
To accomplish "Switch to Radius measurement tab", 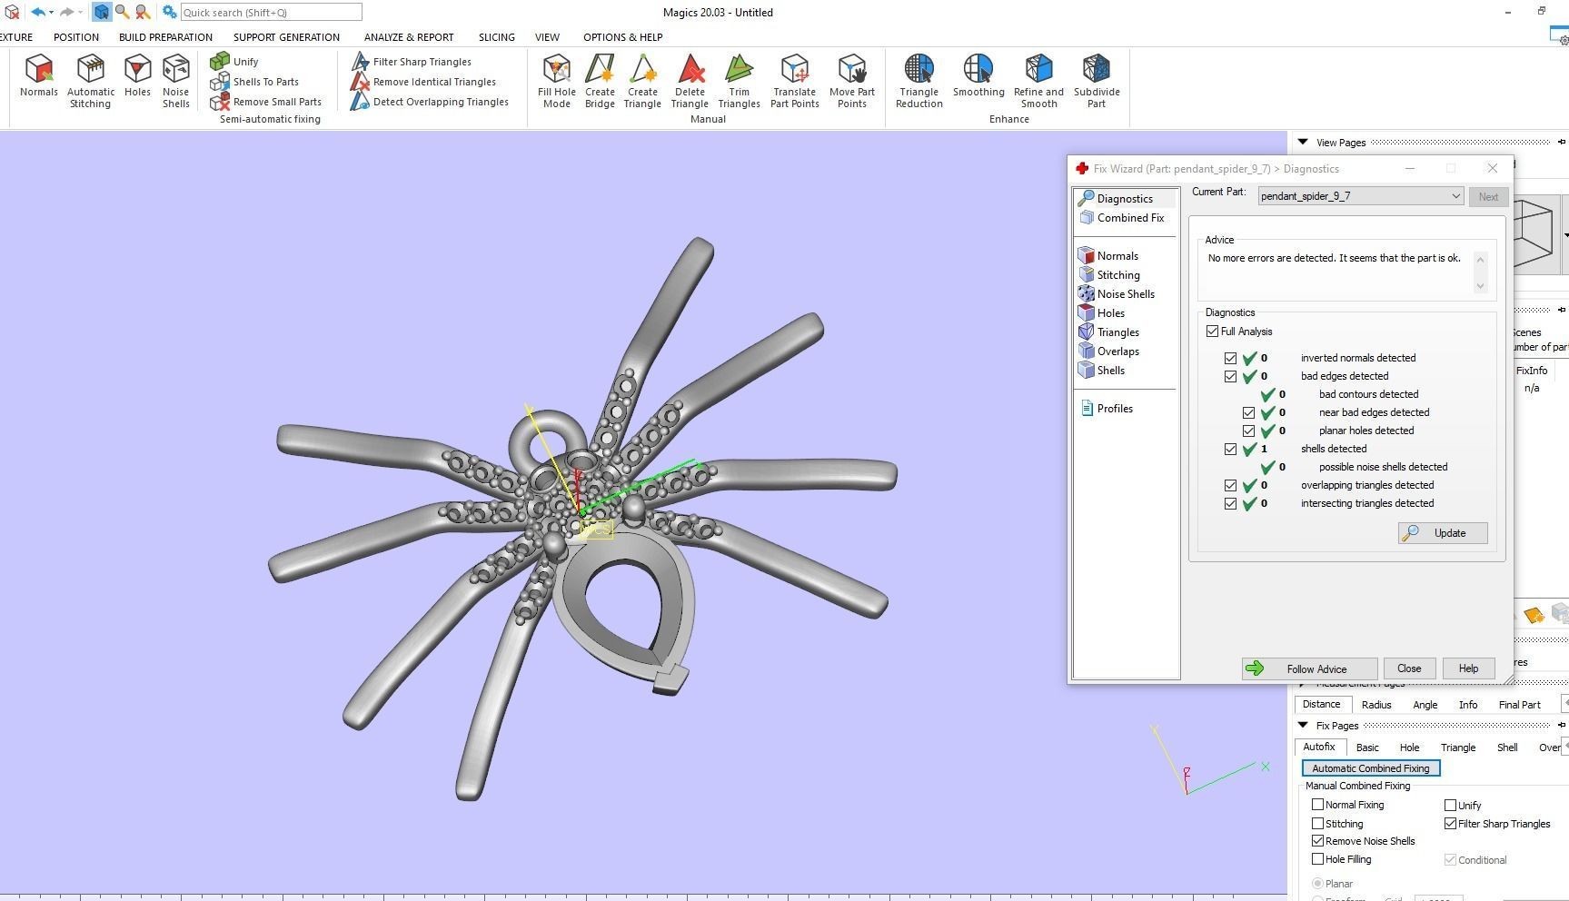I will [x=1376, y=705].
